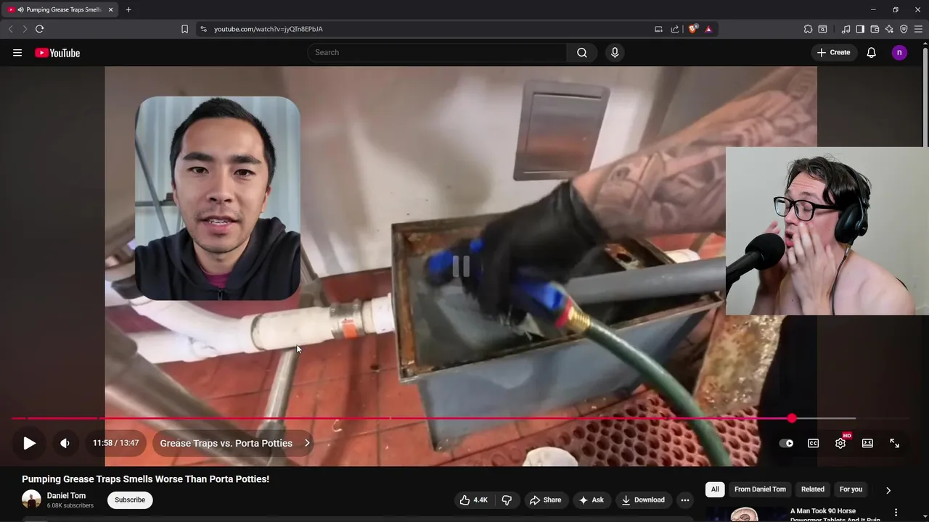This screenshot has height=522, width=929.
Task: Click the Ask button
Action: pos(591,500)
